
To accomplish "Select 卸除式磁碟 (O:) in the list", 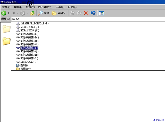I will pos(29,44).
